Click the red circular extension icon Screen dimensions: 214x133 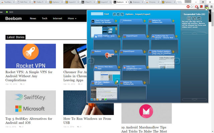click(x=188, y=7)
